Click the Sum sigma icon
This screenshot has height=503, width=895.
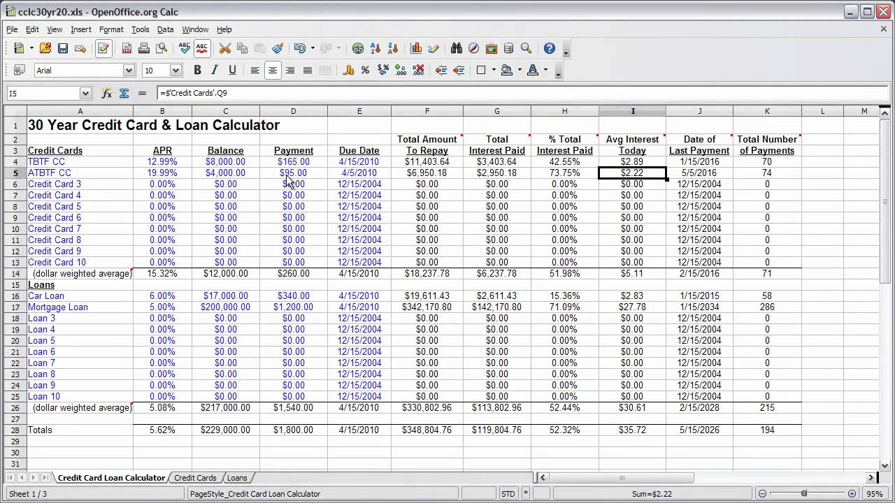click(124, 93)
